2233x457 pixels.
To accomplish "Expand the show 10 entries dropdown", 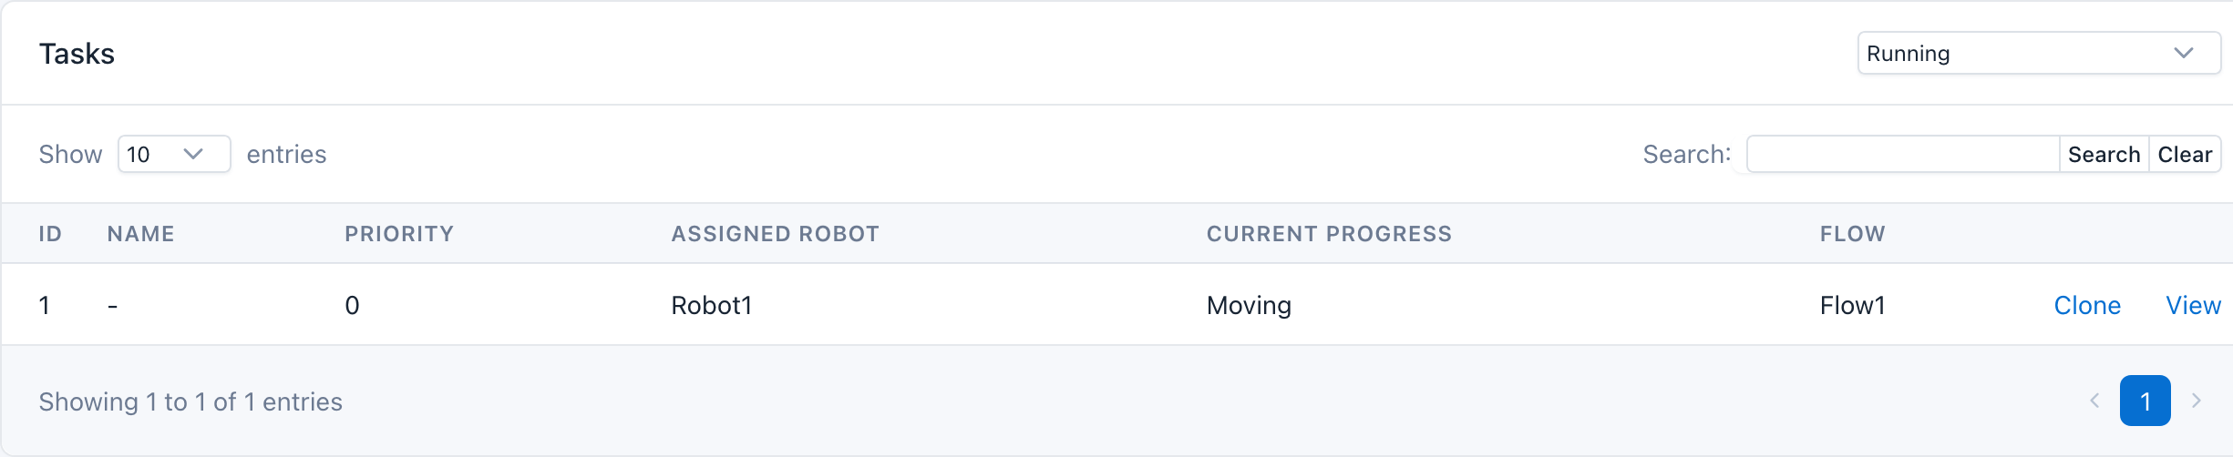I will (x=173, y=154).
